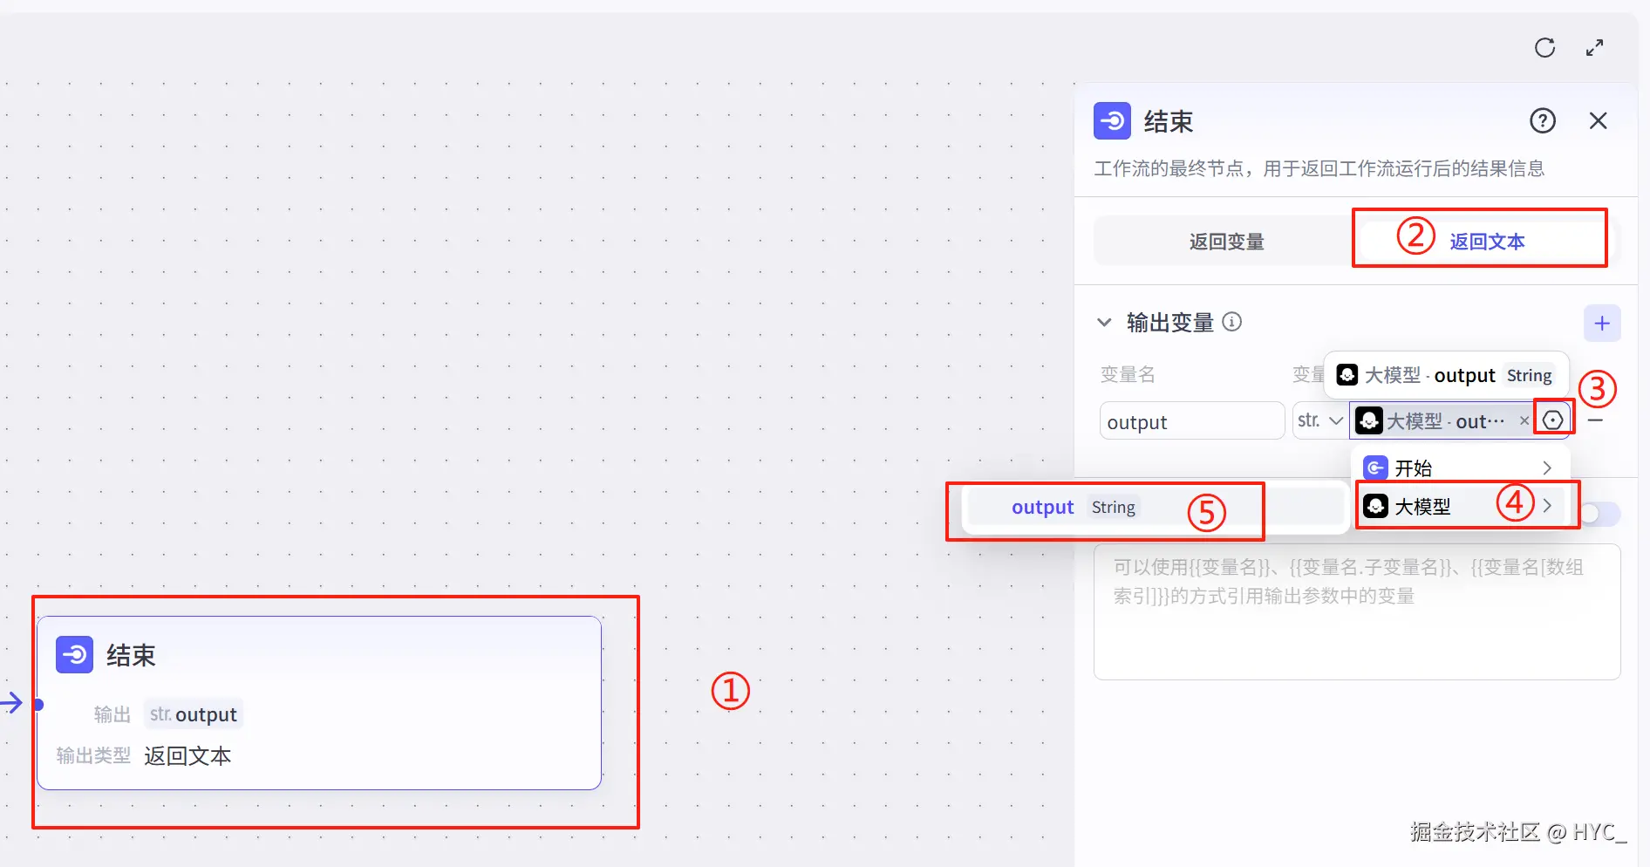Viewport: 1650px width, 867px height.
Task: Add a new output variable
Action: pyautogui.click(x=1602, y=324)
